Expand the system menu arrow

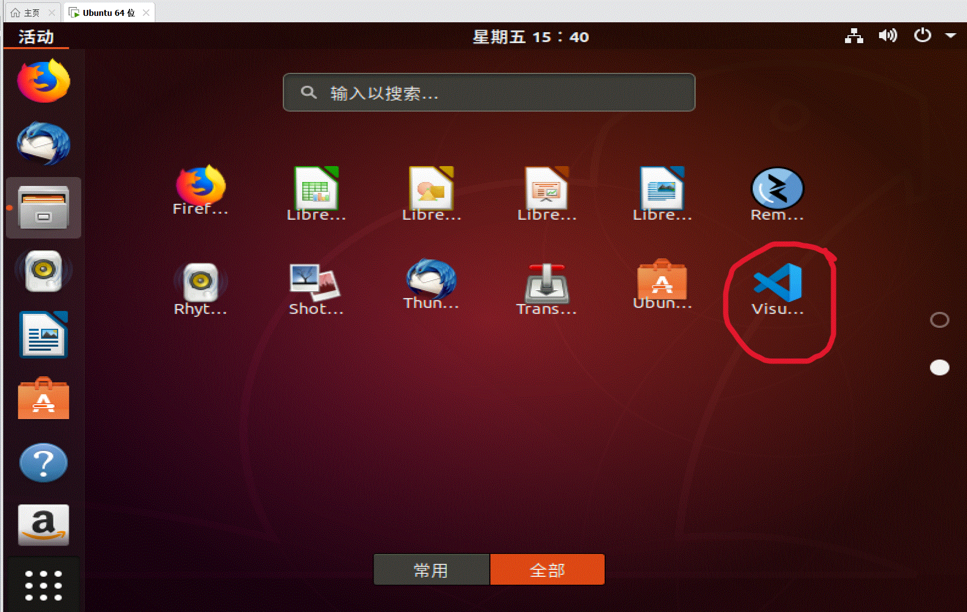(950, 36)
